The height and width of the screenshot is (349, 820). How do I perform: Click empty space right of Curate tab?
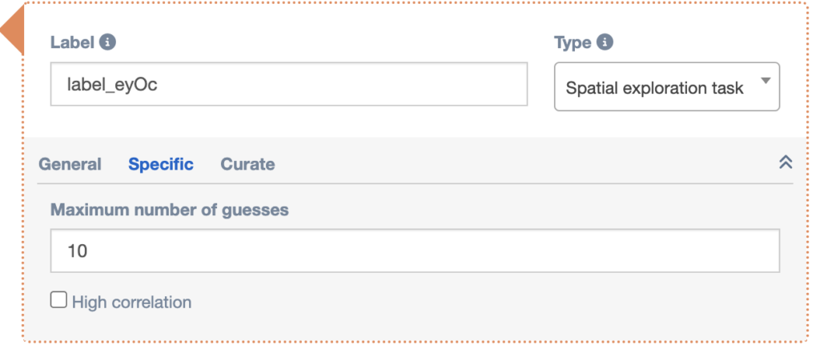(521, 164)
